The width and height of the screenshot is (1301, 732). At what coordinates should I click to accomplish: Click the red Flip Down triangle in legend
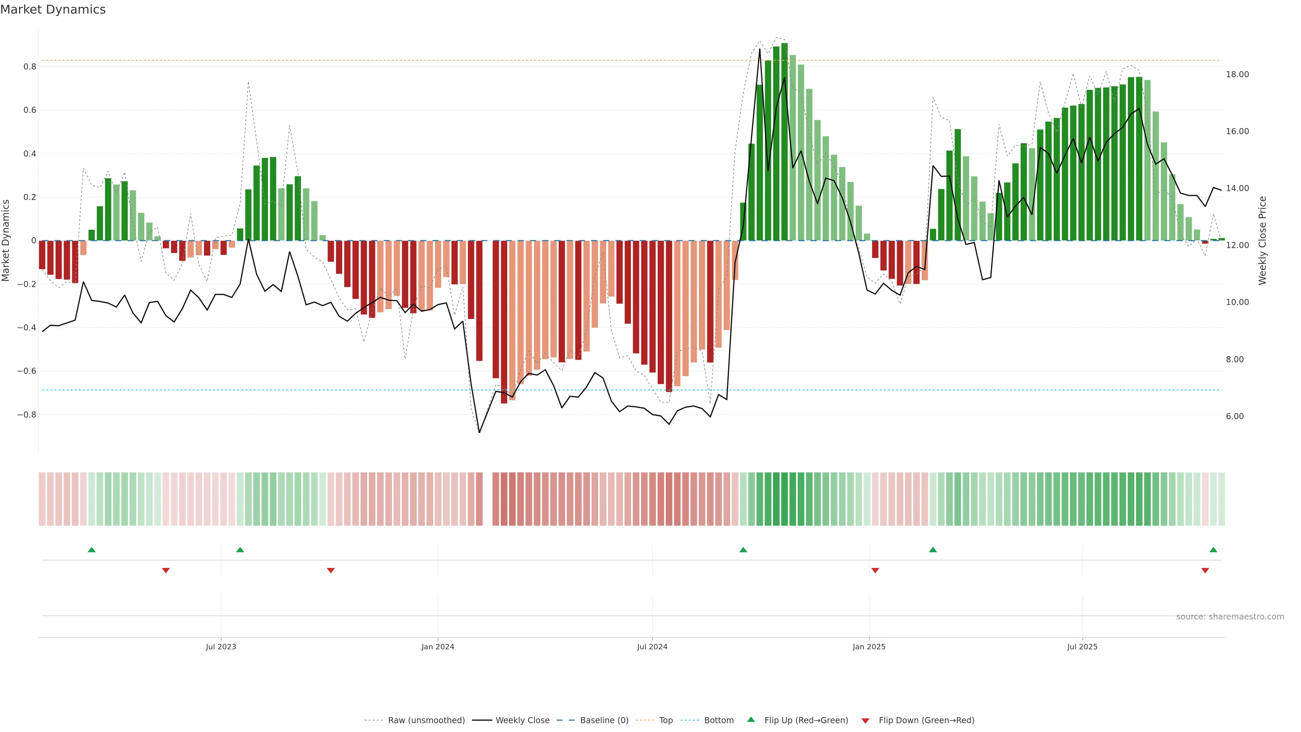click(x=865, y=721)
